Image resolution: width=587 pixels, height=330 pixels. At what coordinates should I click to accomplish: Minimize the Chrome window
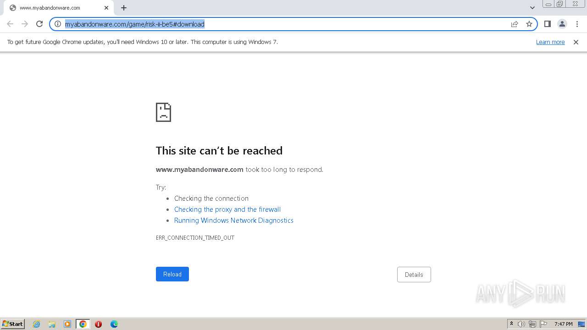[x=548, y=4]
